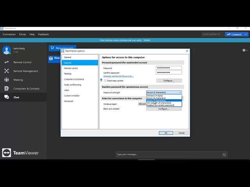Screen dimensions: 250x187
Task: Choose the highlighted Secure (8 characters) option
Action: 164,101
